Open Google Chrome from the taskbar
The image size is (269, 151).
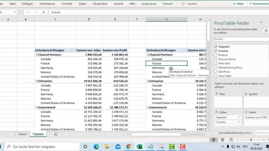pos(129,147)
